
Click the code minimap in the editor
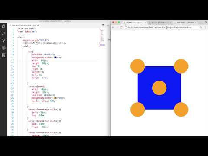(102, 37)
